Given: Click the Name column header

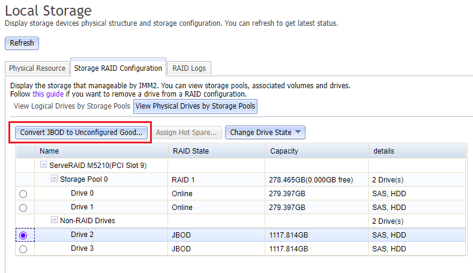Looking at the screenshot, I should (x=49, y=151).
